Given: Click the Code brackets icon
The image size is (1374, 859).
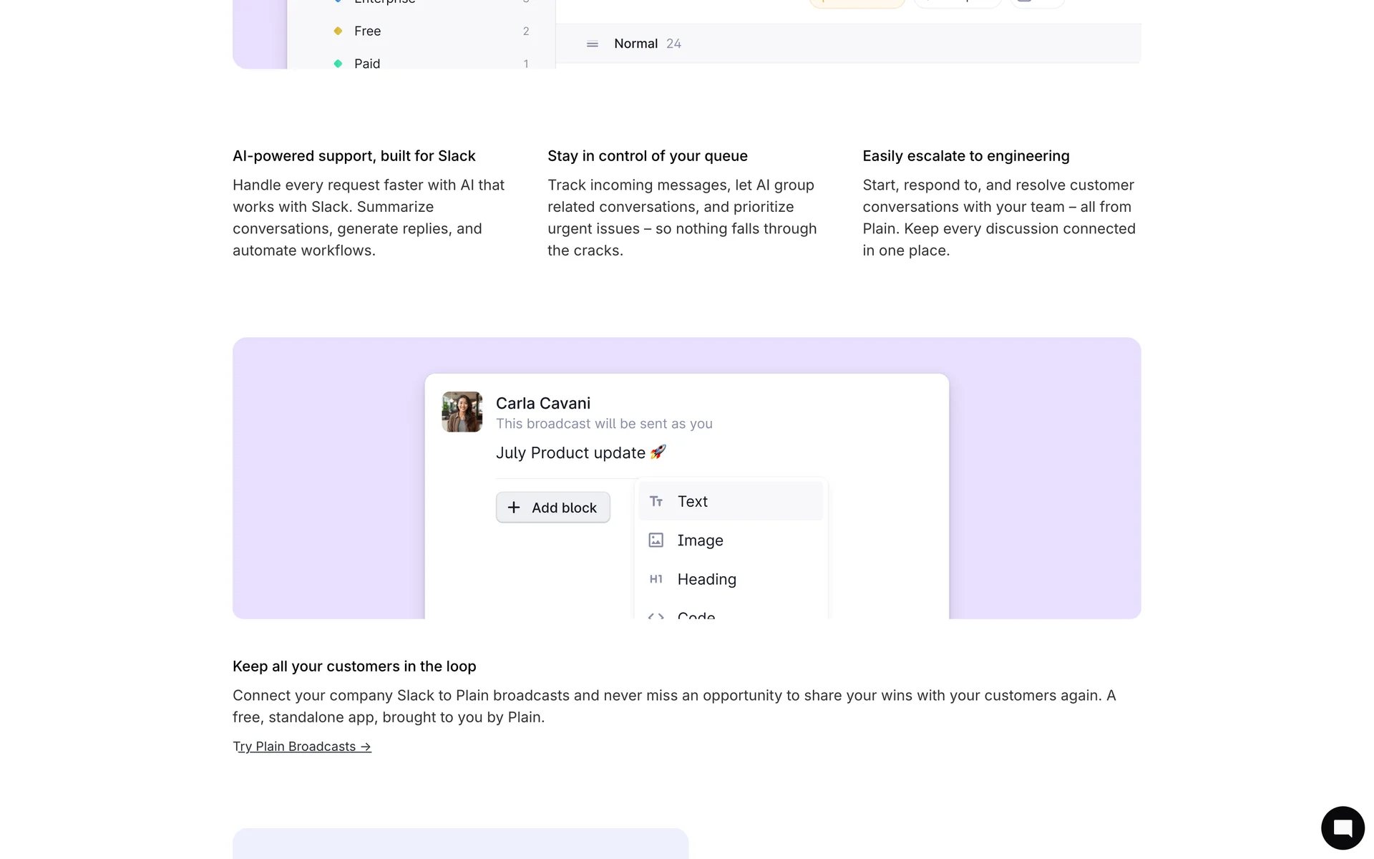Looking at the screenshot, I should [x=656, y=616].
